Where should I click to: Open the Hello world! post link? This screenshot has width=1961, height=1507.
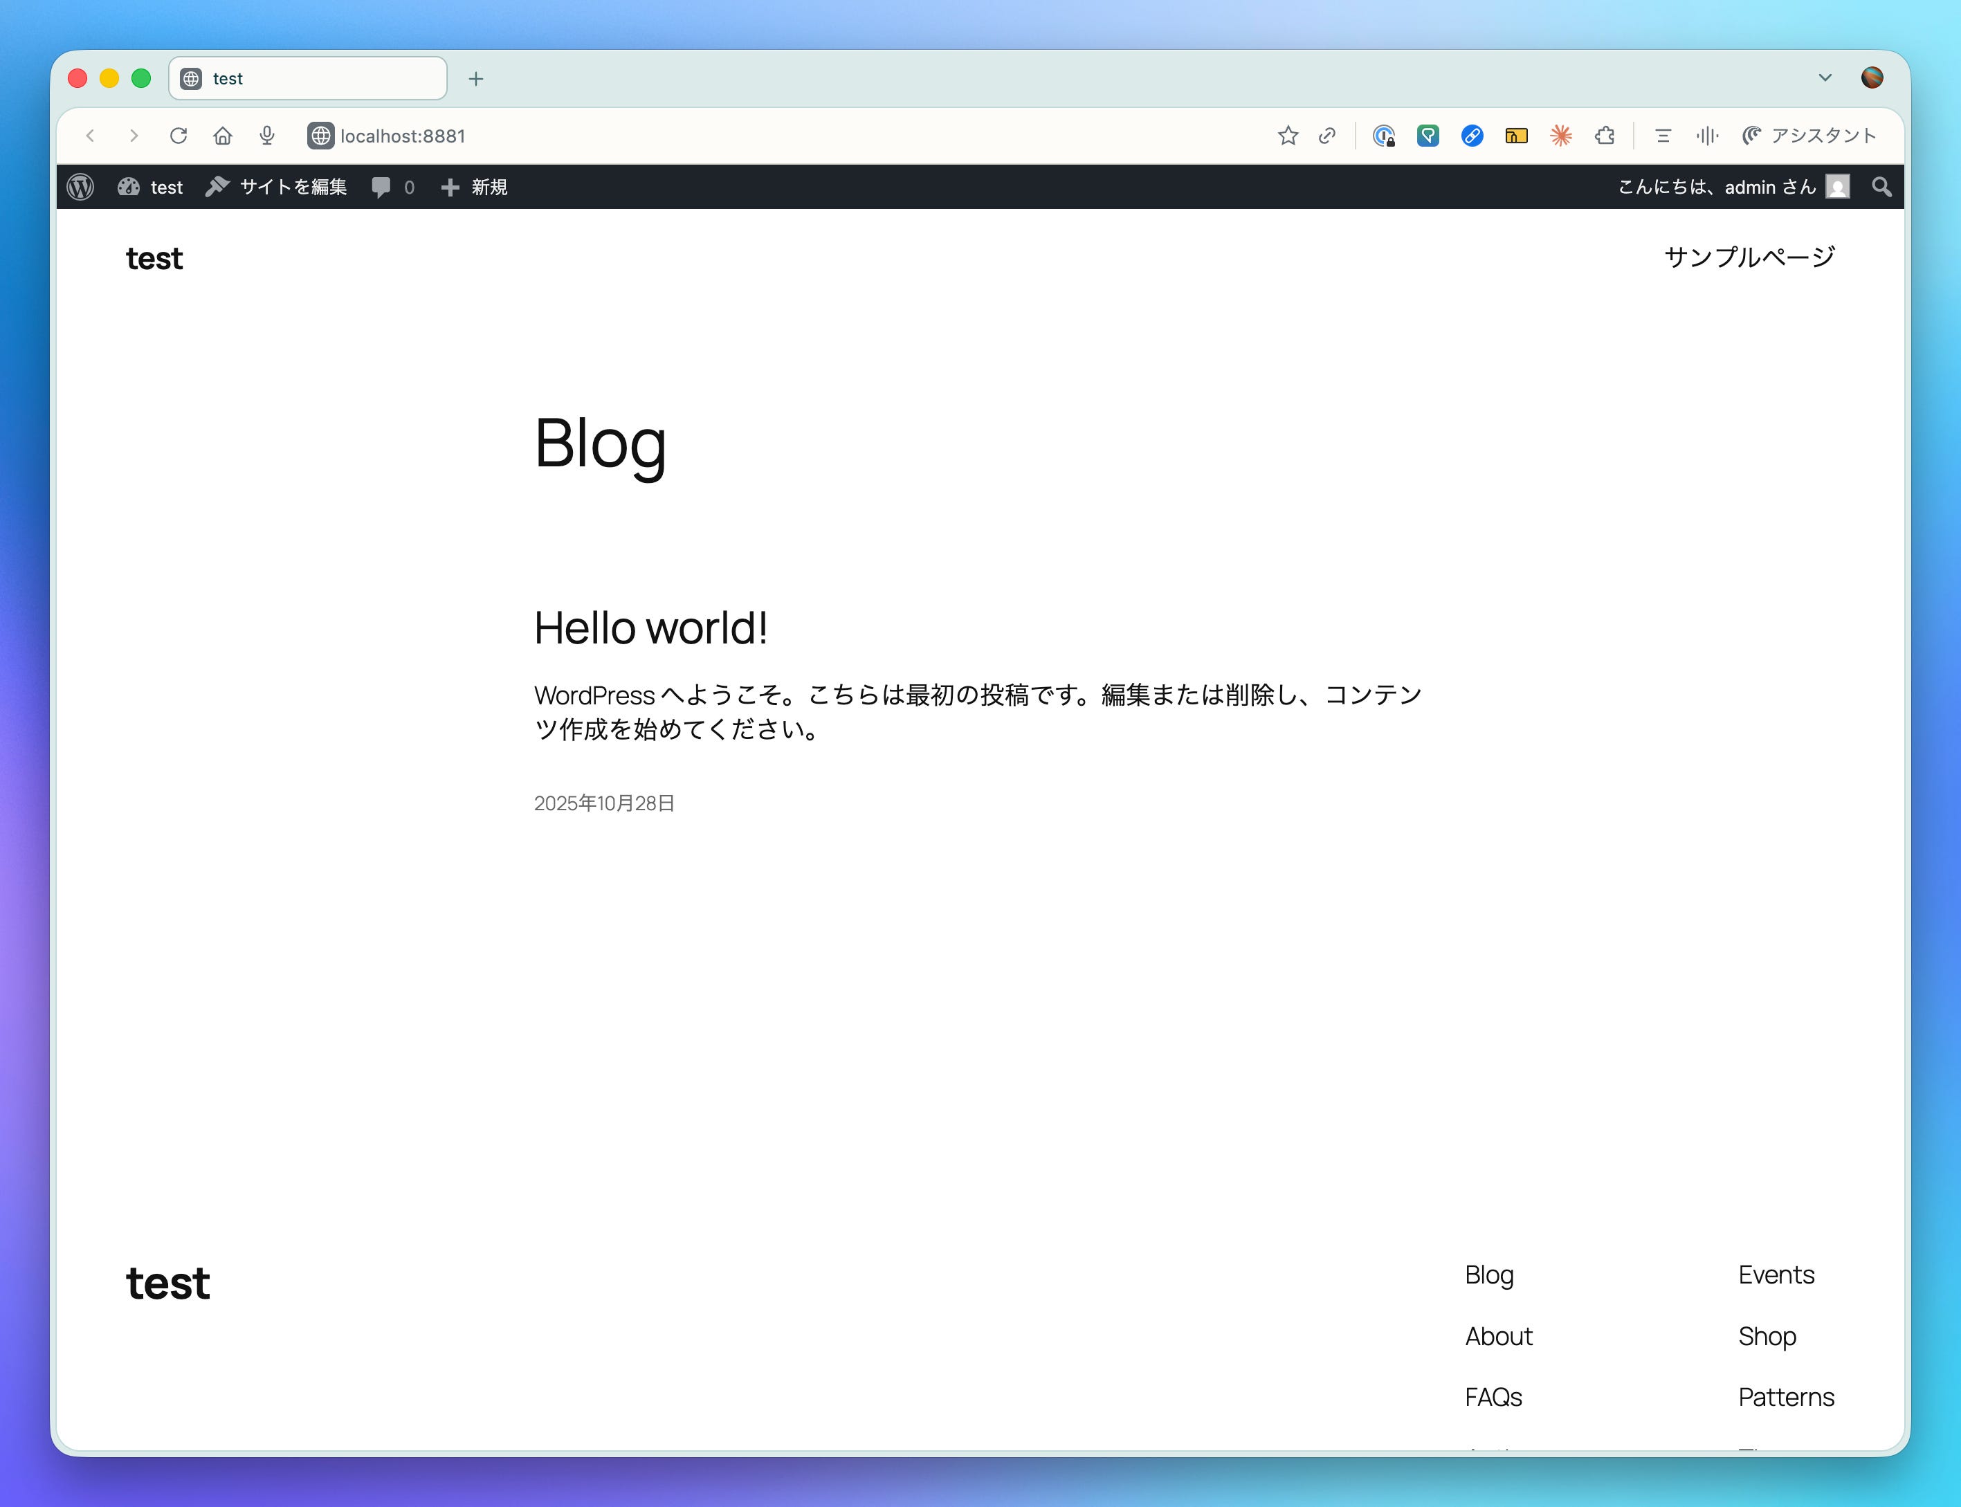point(650,628)
